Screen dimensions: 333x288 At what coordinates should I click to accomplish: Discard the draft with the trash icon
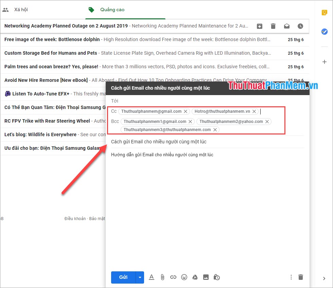[301, 277]
